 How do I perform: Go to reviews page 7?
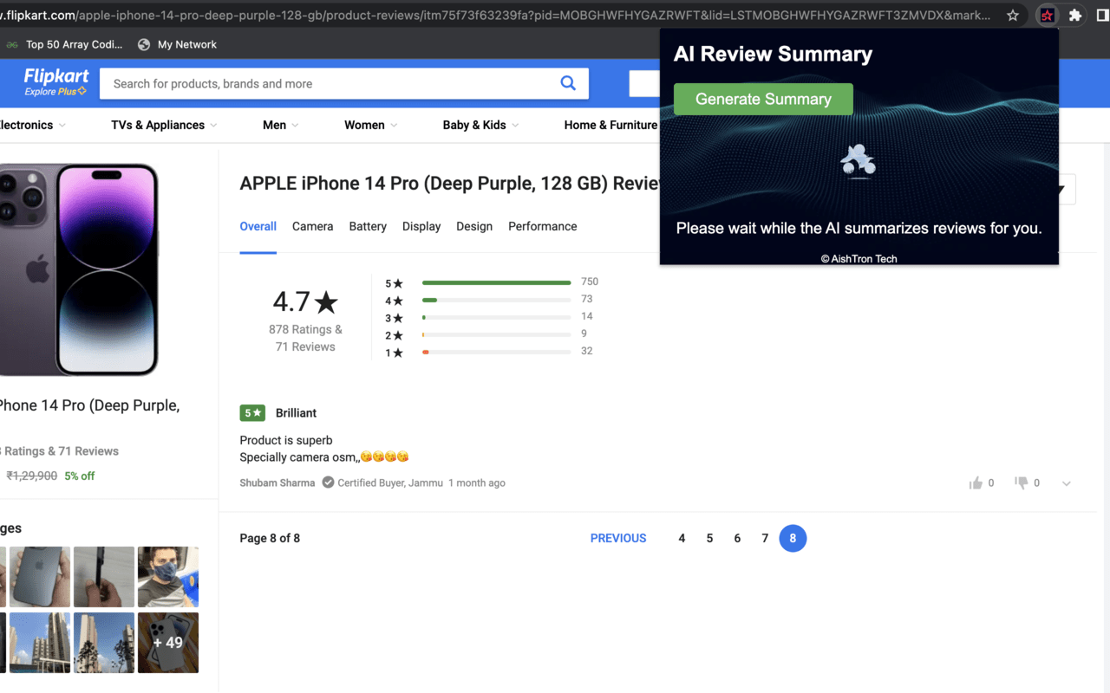click(765, 538)
